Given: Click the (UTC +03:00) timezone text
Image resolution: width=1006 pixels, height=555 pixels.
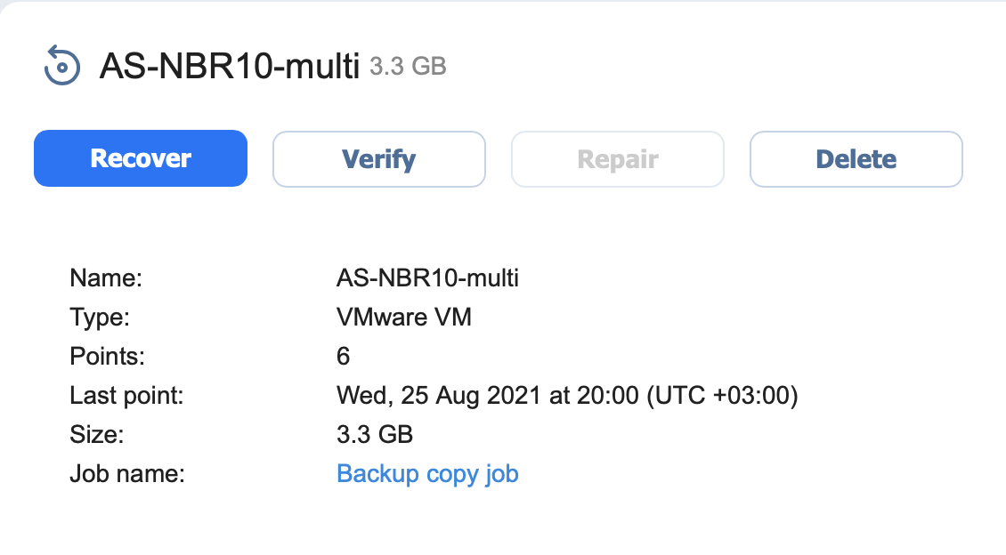Looking at the screenshot, I should tap(722, 396).
